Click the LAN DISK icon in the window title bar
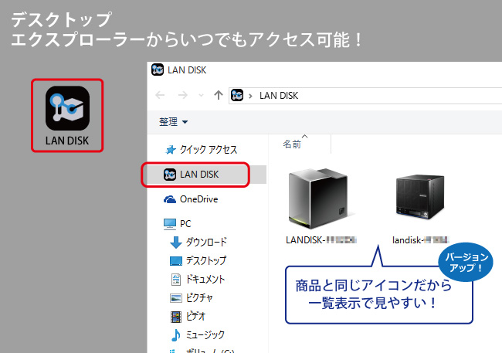502x353 pixels. pyautogui.click(x=158, y=70)
